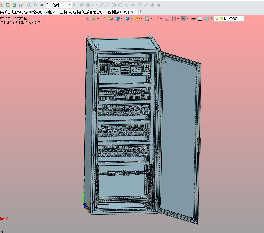Add a new tab with plus button
264x233 pixels.
[x=140, y=12]
